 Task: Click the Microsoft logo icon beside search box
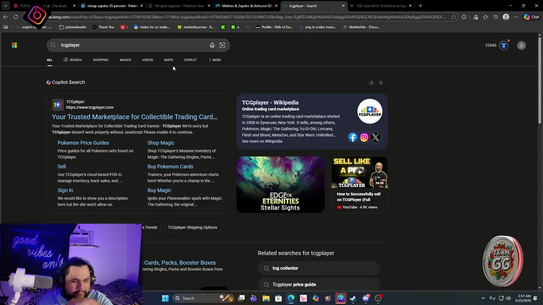pyautogui.click(x=14, y=45)
